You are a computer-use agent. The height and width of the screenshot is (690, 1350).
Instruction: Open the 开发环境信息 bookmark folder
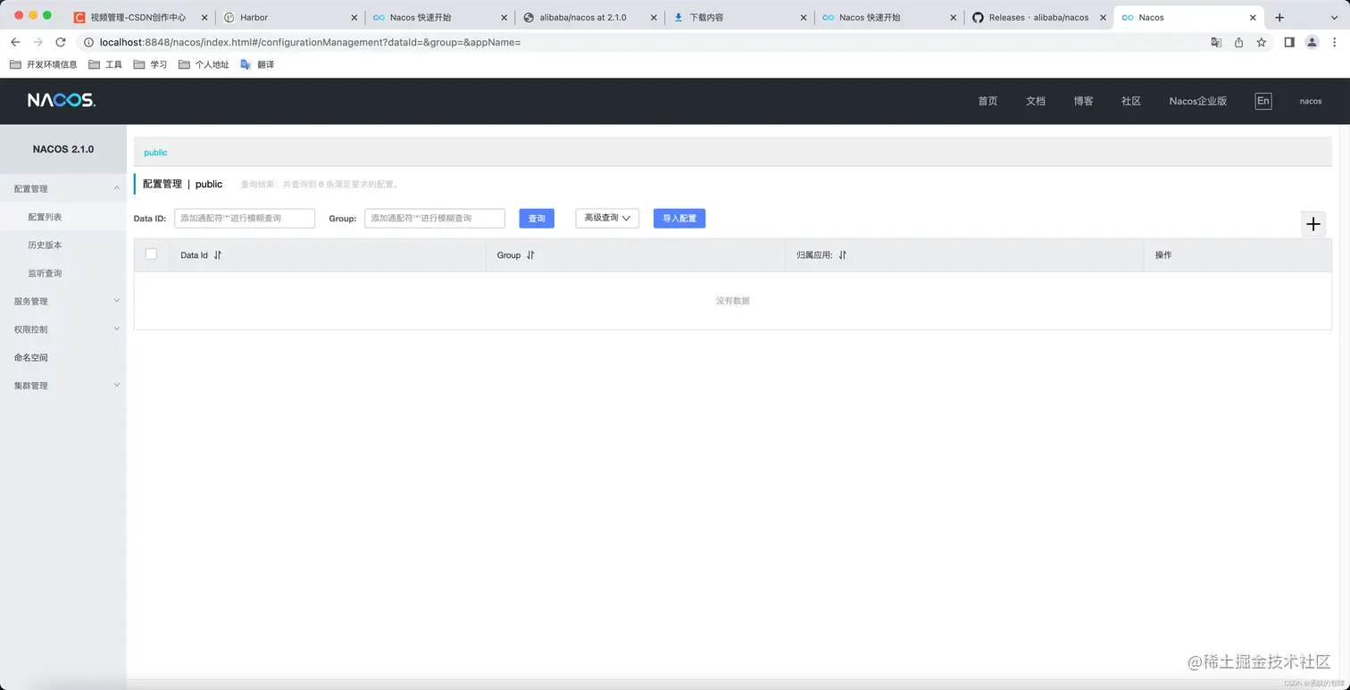pyautogui.click(x=43, y=64)
